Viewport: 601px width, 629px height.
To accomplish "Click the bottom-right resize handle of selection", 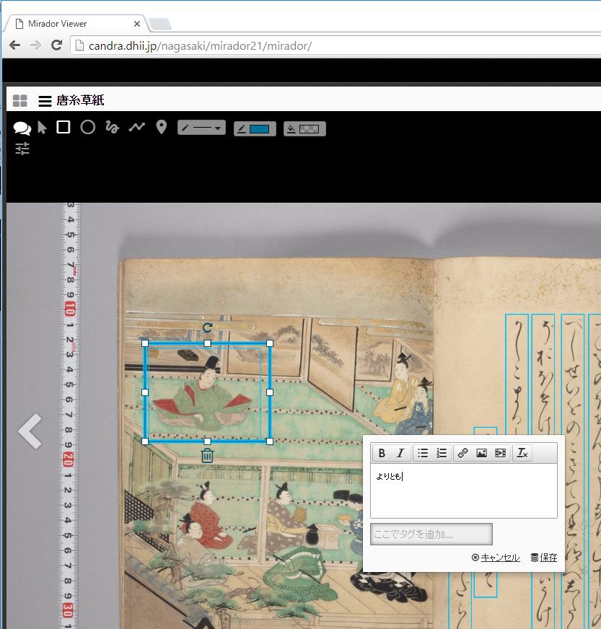I will 270,441.
